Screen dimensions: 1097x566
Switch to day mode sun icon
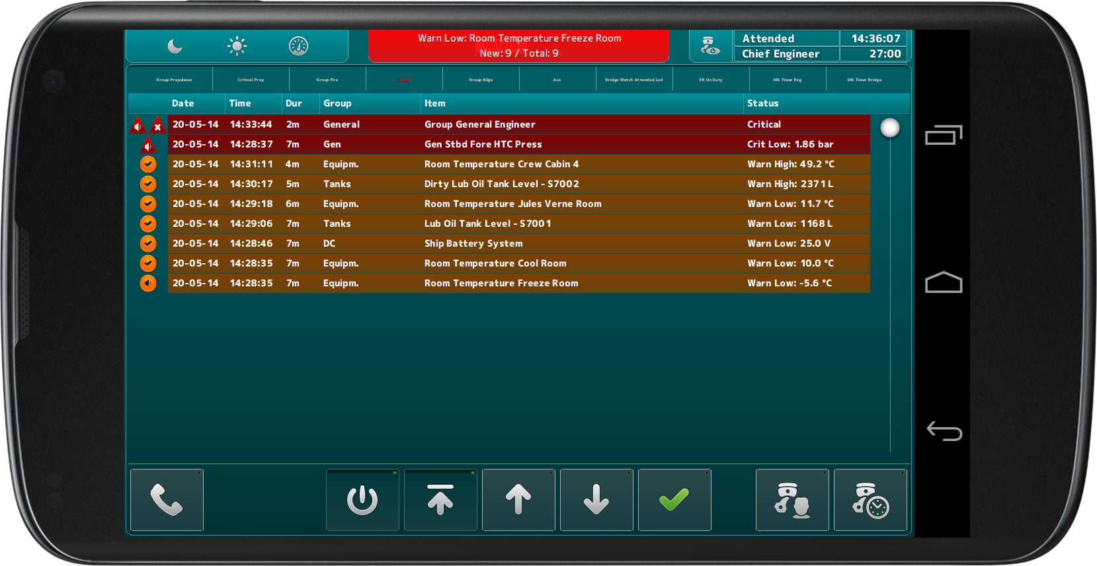pyautogui.click(x=237, y=46)
